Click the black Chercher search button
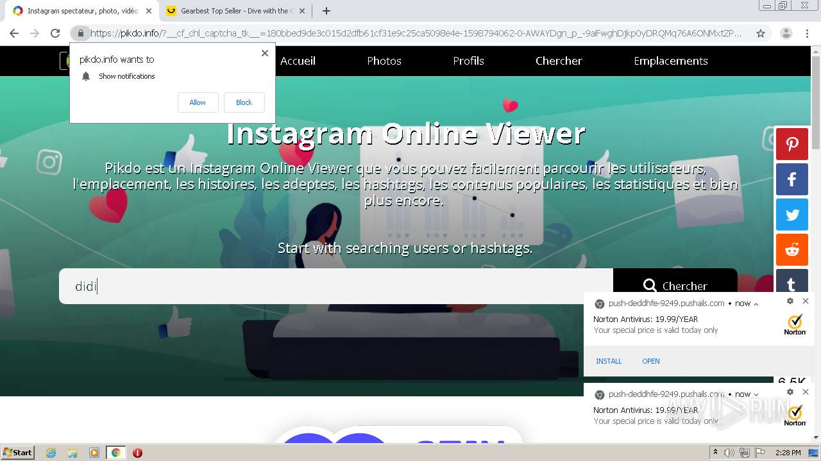The image size is (821, 461). point(675,286)
